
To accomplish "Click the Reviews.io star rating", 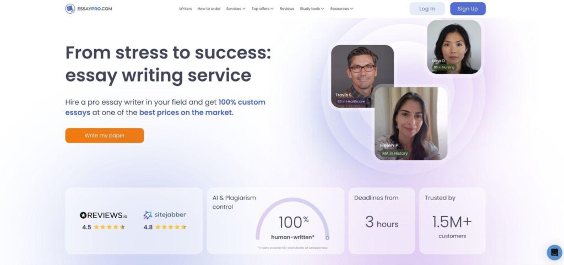I will (109, 227).
